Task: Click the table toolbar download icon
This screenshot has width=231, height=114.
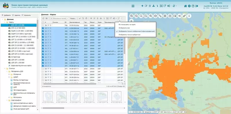Action: tap(101, 18)
